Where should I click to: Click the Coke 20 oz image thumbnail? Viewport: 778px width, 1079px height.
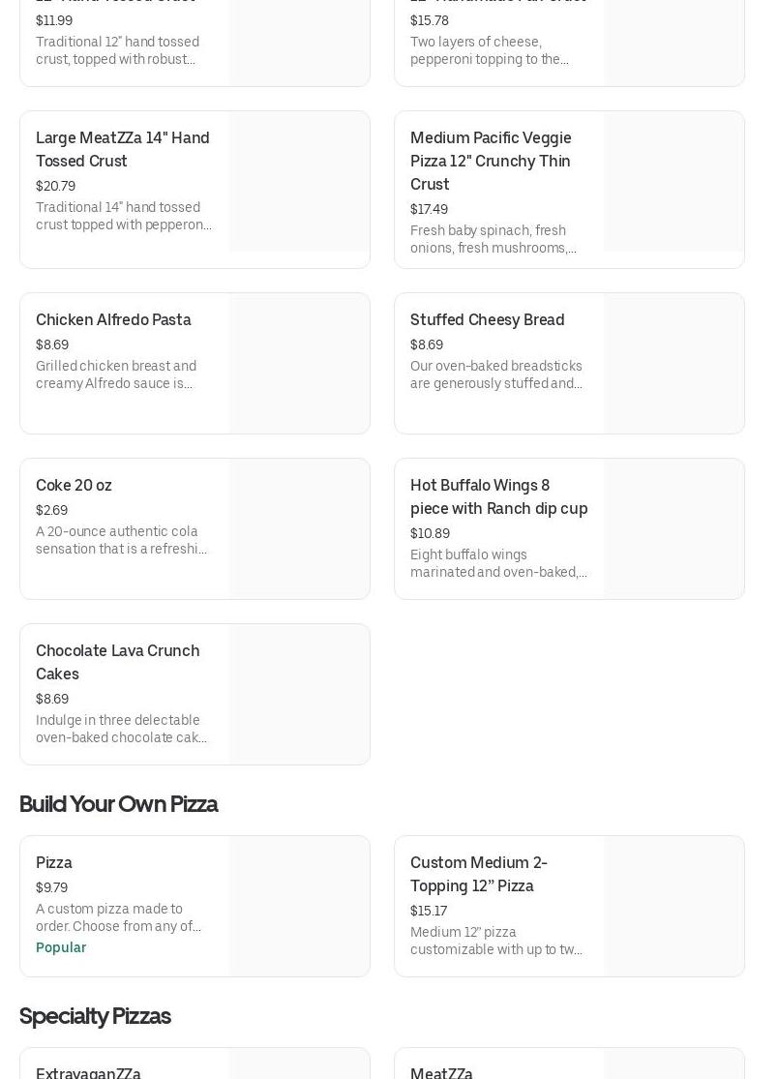click(299, 529)
